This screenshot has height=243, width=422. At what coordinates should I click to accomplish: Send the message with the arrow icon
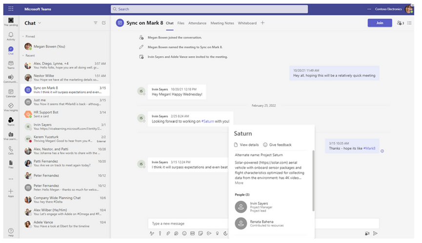click(x=376, y=233)
